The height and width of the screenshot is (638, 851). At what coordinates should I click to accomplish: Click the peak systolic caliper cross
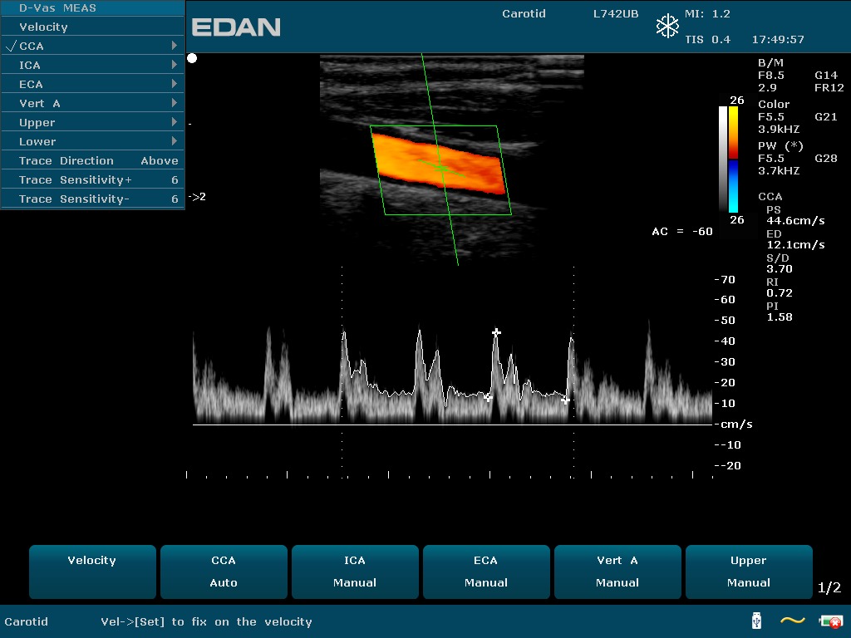[x=496, y=333]
